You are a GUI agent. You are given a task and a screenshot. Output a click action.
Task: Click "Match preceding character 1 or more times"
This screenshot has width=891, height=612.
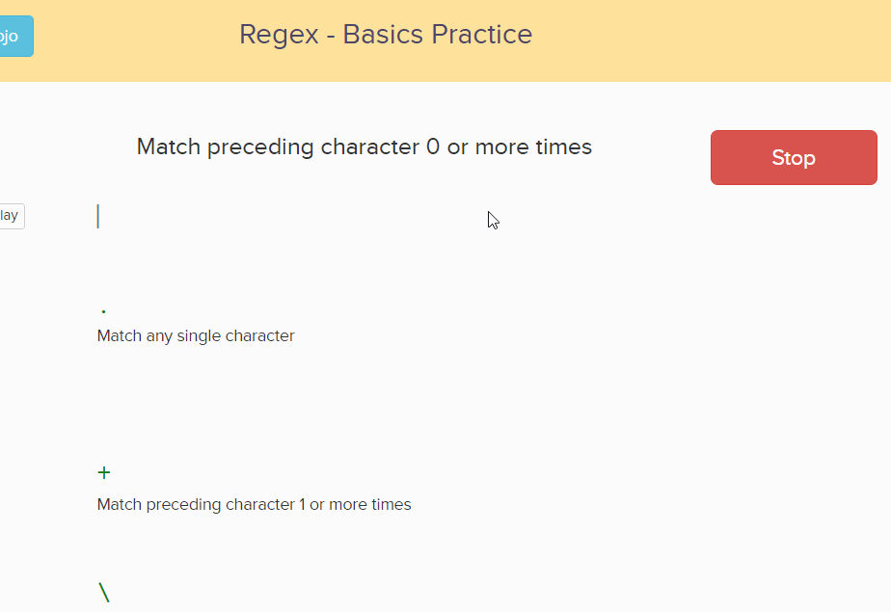click(x=254, y=504)
